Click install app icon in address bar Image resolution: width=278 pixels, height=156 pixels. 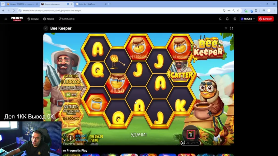[x=224, y=11]
